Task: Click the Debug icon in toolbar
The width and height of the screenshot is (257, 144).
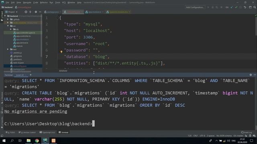Action: click(x=212, y=7)
